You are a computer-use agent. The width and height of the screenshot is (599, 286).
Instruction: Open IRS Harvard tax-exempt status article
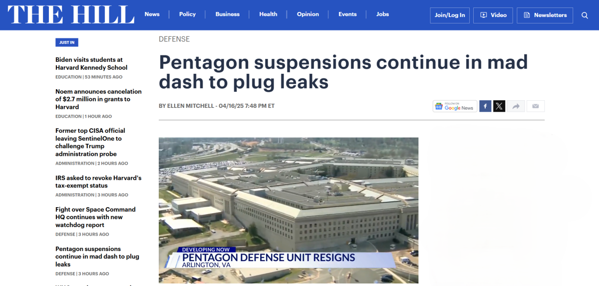[98, 182]
